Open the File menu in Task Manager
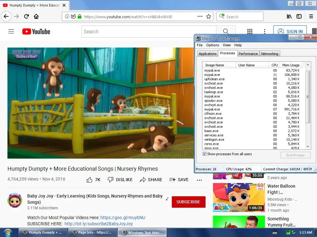Viewport: 317px width, 237px height. tap(200, 45)
